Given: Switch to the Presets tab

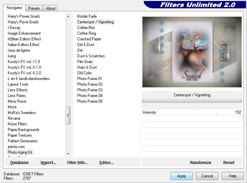Looking at the screenshot, I should 34,8.
